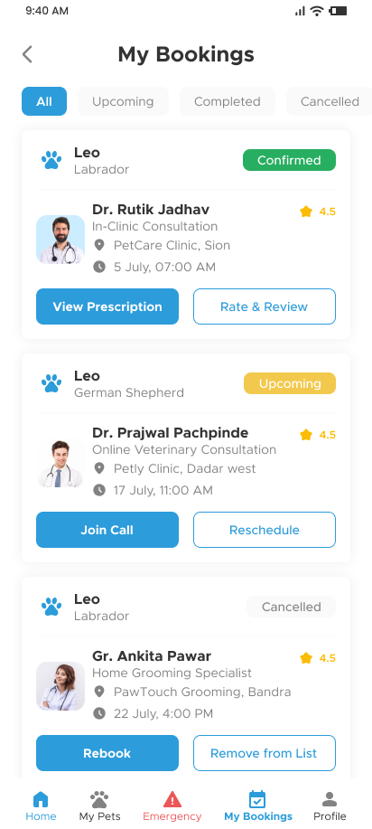Tap the Emergency warning triangle icon
372x829 pixels.
172,799
